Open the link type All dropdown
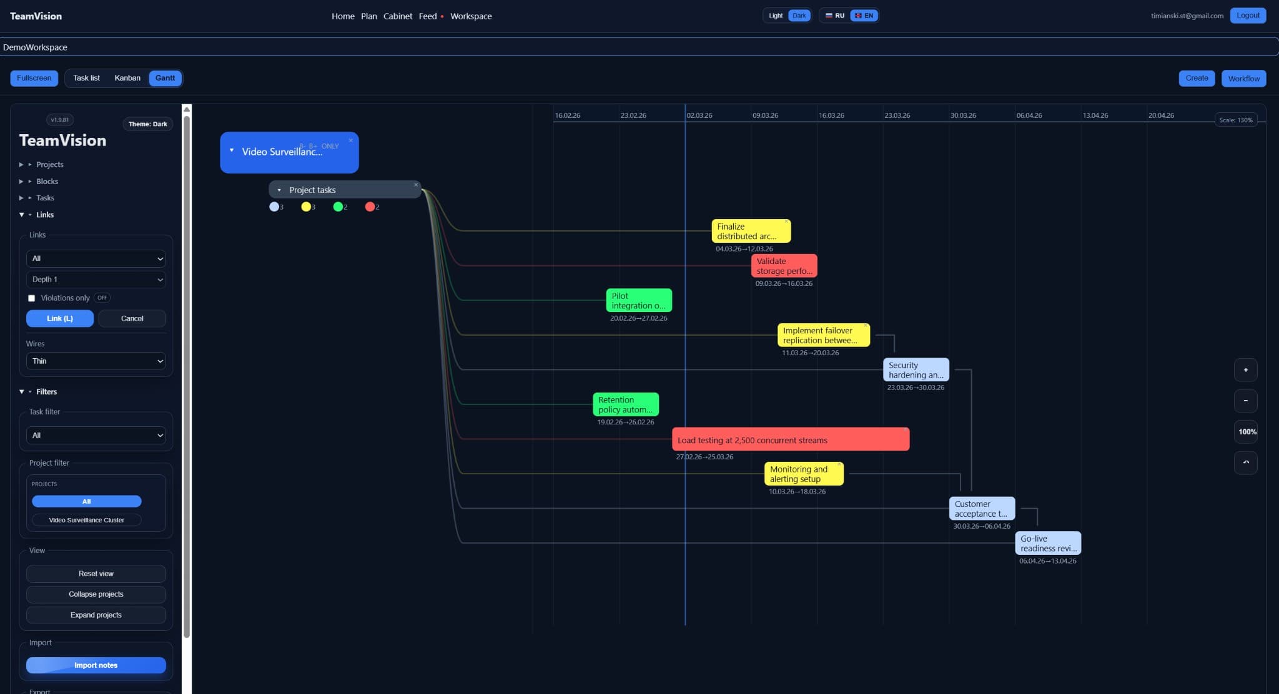The height and width of the screenshot is (694, 1279). pyautogui.click(x=96, y=258)
